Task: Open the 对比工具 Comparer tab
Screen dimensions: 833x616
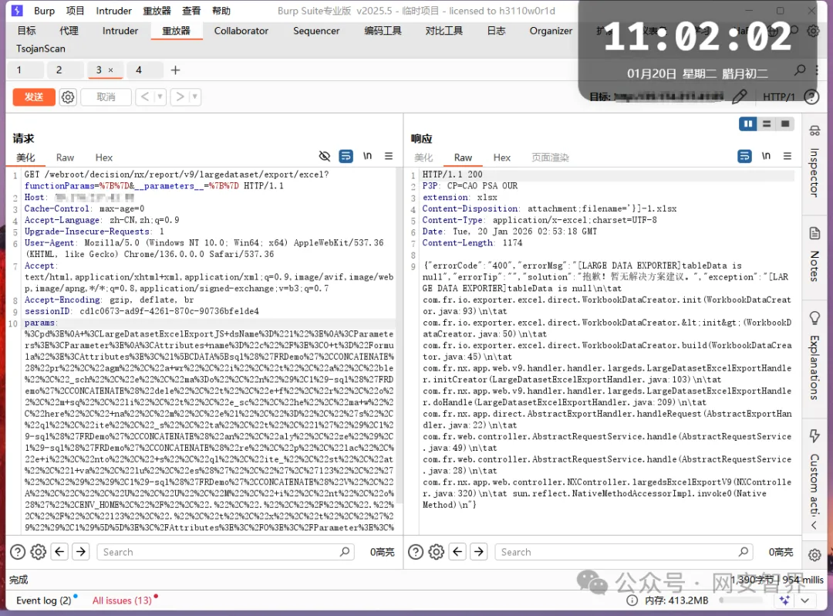Action: [443, 31]
